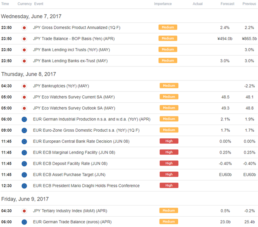Open ECB President Mario Draghi Press Conference event
The image size is (258, 227).
pos(86,186)
